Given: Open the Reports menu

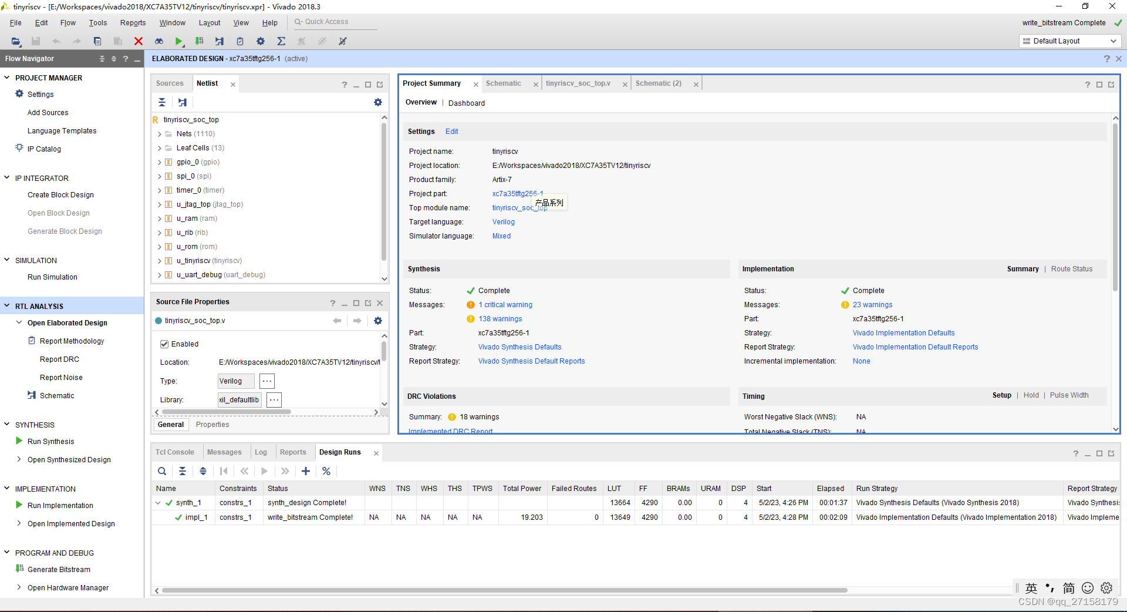Looking at the screenshot, I should pyautogui.click(x=133, y=23).
